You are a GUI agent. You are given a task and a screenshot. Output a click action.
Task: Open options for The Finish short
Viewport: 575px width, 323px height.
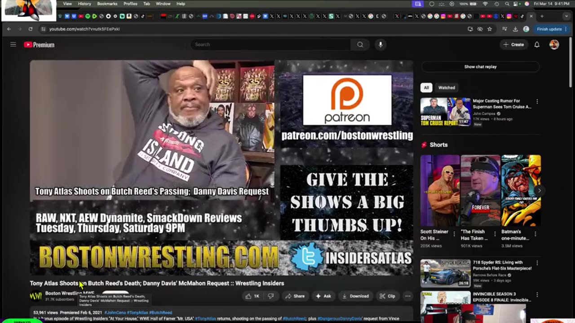pos(495,234)
